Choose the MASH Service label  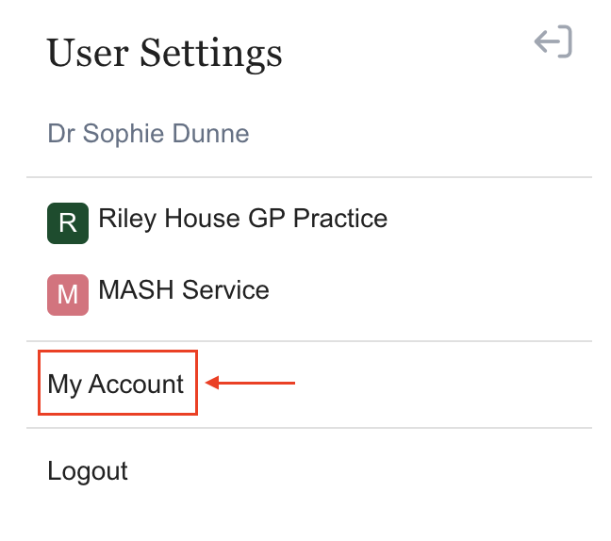click(x=183, y=289)
